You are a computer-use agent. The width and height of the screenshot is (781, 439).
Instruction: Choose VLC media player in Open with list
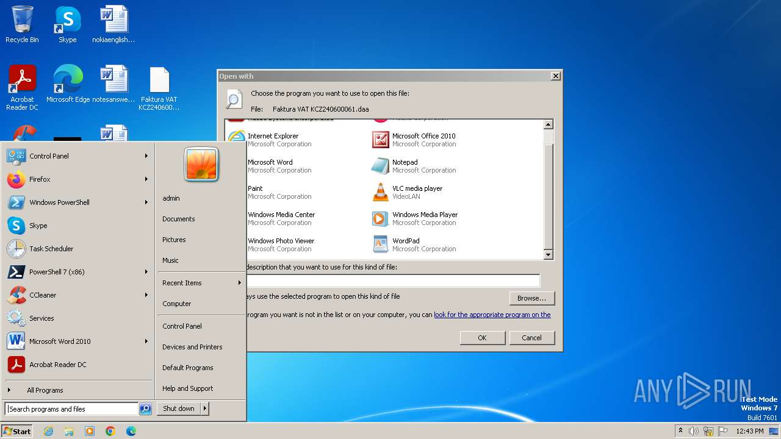coord(408,192)
